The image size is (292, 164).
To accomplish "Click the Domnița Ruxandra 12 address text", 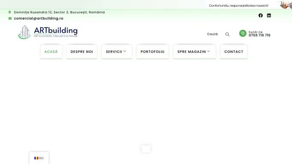I will click(59, 12).
